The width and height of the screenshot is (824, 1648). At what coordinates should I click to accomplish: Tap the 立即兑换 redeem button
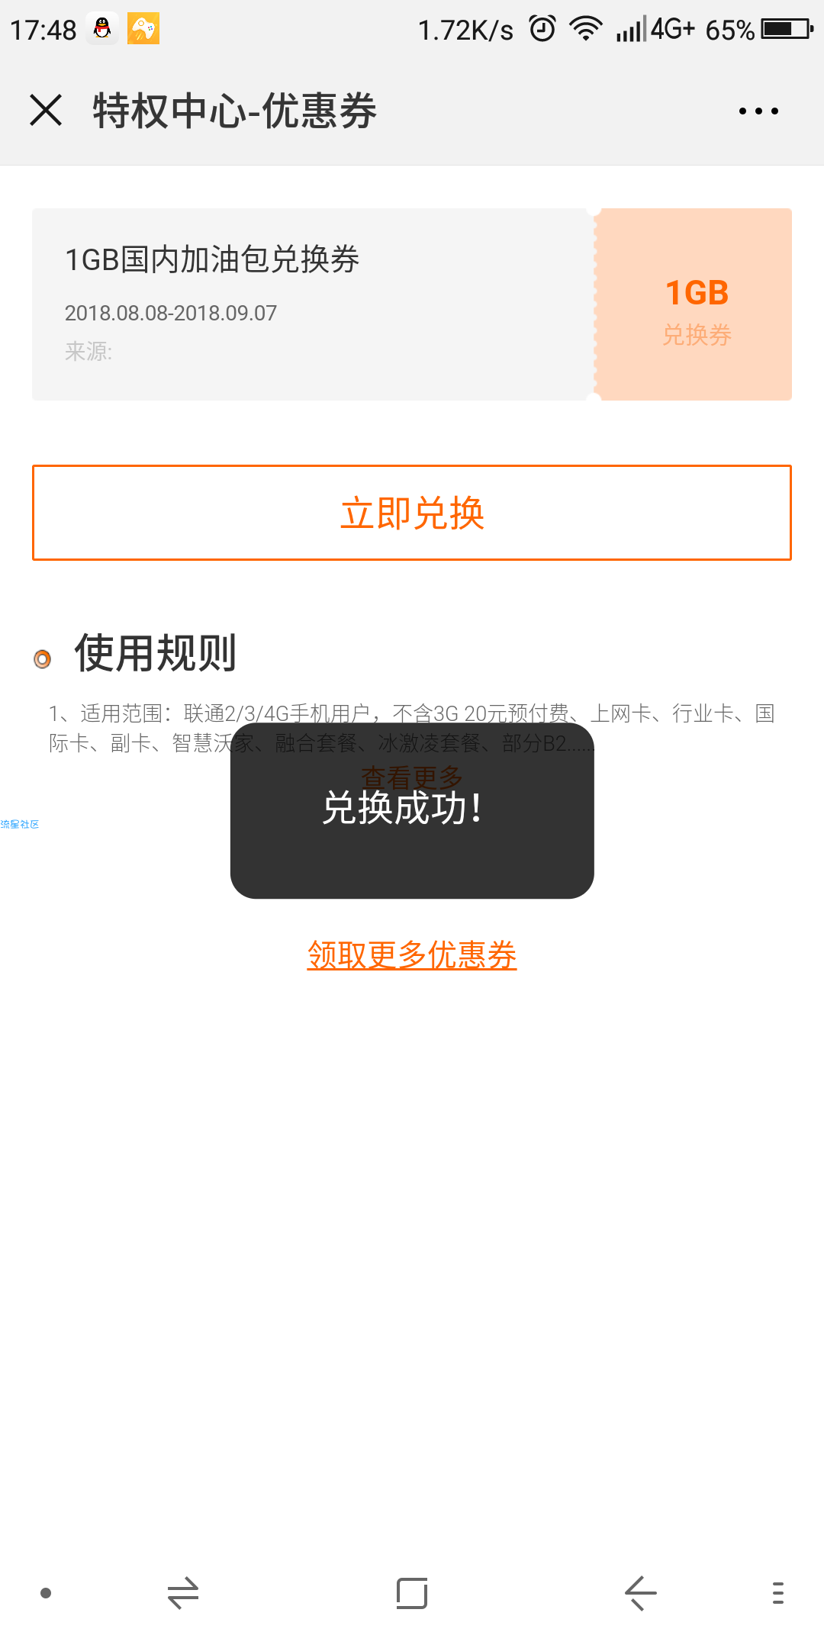[x=412, y=513]
